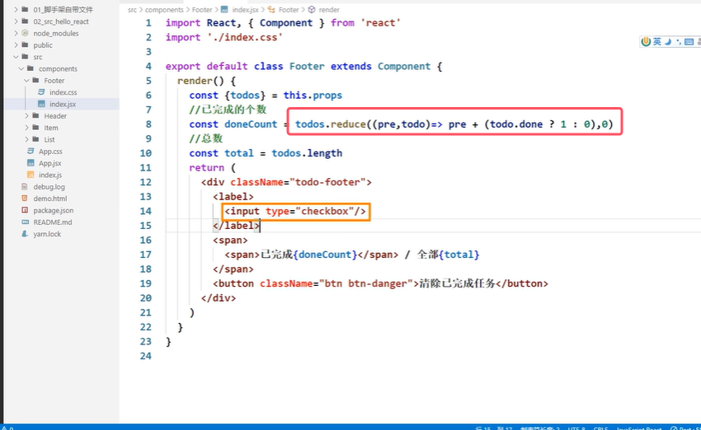701x430 pixels.
Task: Open index.js under src
Action: click(50, 175)
